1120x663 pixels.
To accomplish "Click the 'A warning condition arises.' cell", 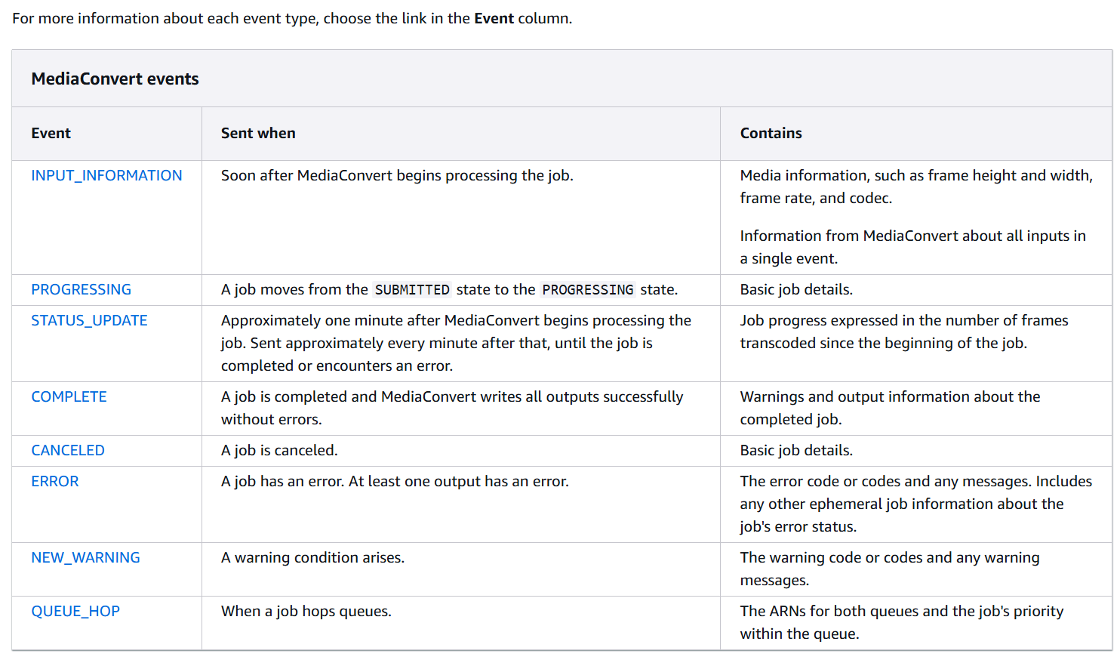I will 312,557.
